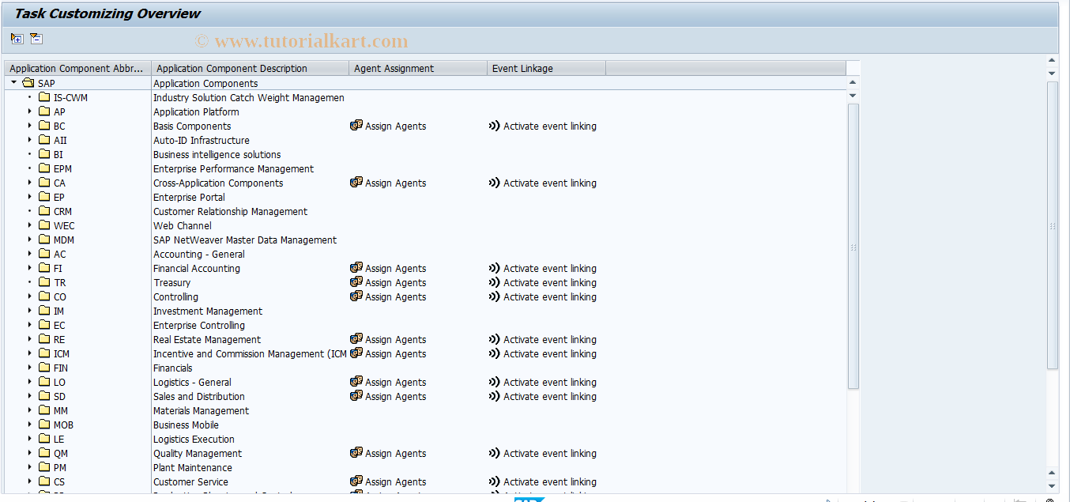The width and height of the screenshot is (1070, 502).
Task: Click the Assign Agents text for Quality Management
Action: [395, 453]
